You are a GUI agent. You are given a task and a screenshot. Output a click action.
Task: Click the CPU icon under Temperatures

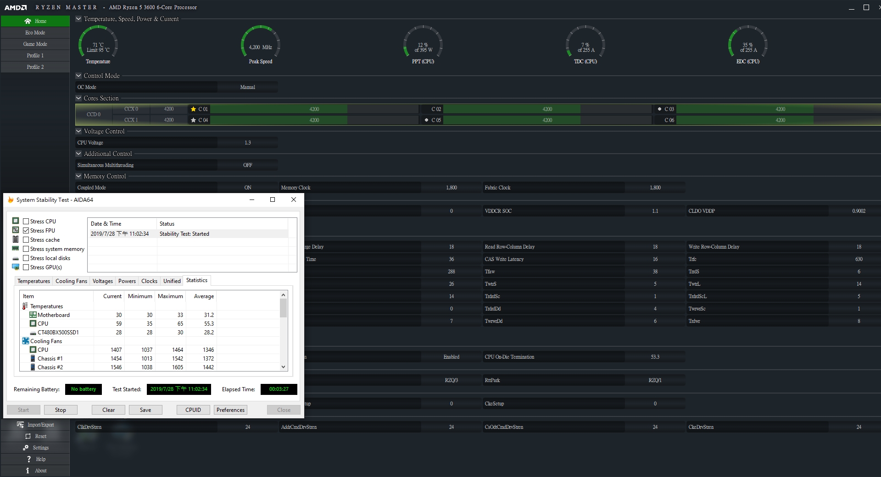tap(33, 323)
